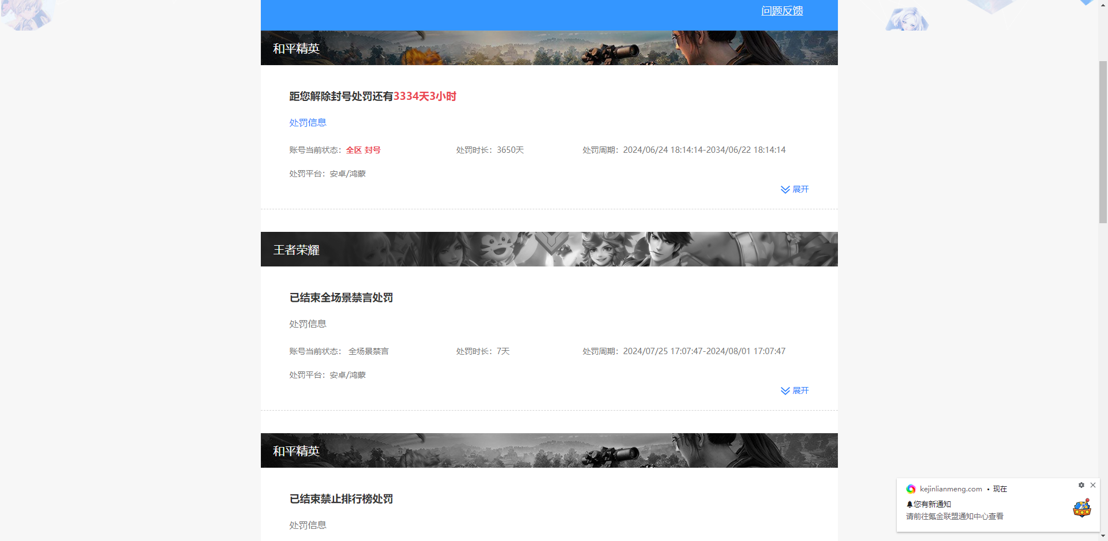Image resolution: width=1108 pixels, height=541 pixels.
Task: Click the anime character avatar near 问题反馈
Action: pos(907,19)
